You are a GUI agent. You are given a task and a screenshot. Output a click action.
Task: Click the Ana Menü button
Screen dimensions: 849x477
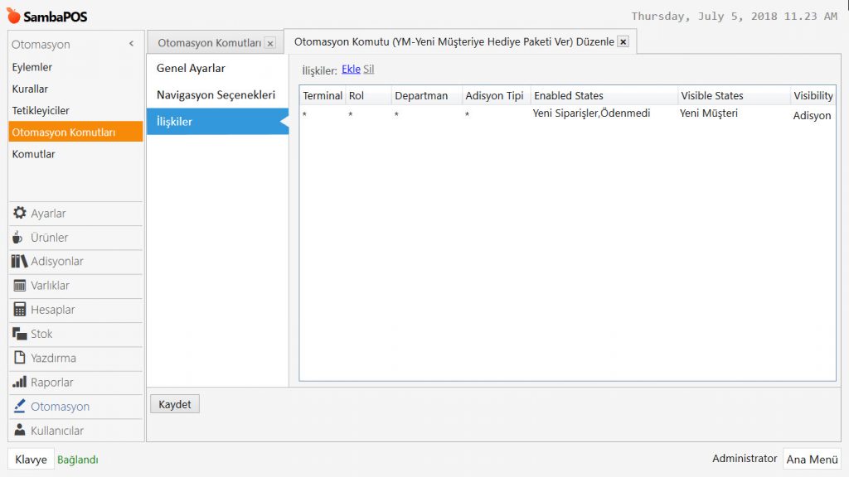pyautogui.click(x=812, y=460)
